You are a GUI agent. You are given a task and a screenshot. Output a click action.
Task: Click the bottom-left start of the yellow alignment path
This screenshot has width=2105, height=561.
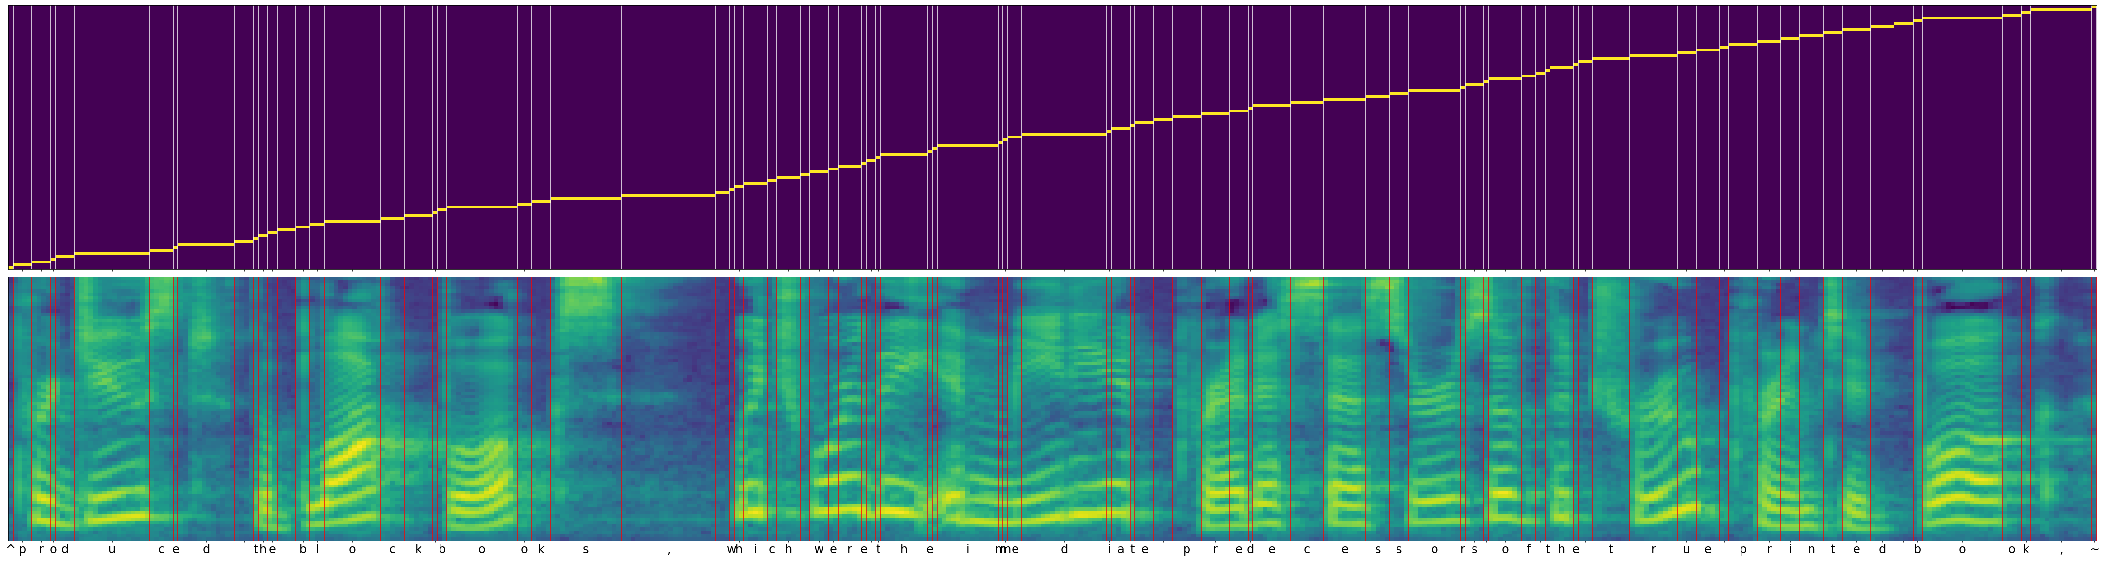pos(11,267)
